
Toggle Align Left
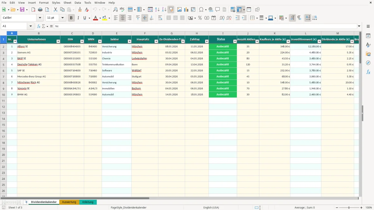(116, 18)
